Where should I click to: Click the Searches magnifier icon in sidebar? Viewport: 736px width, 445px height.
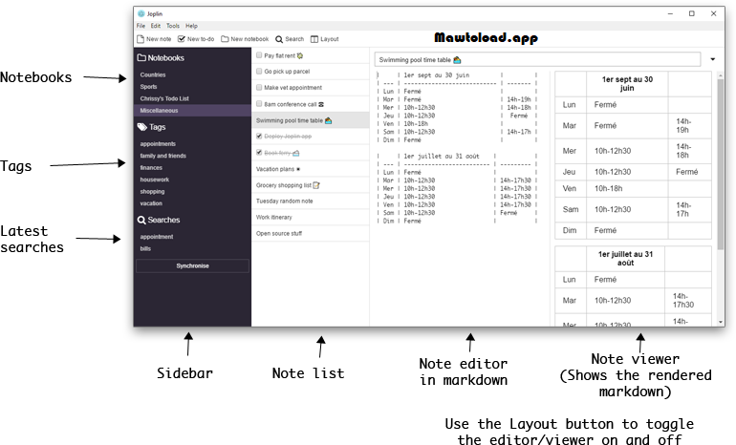[x=141, y=220]
